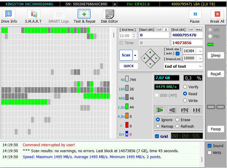The image size is (227, 168).
Task: Click the Passp button
Action: tap(216, 129)
